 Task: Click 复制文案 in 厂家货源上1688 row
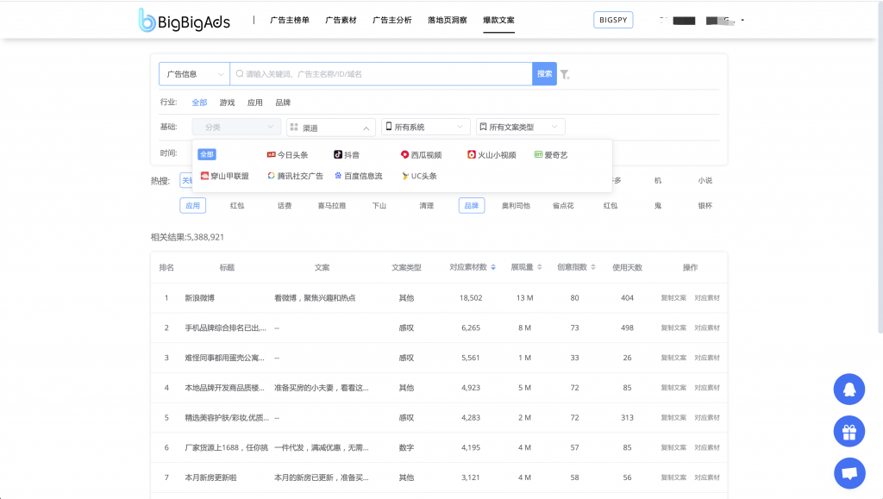click(x=673, y=448)
